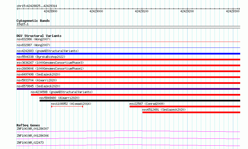Click the 42429000 ruler position label

click(96, 11)
